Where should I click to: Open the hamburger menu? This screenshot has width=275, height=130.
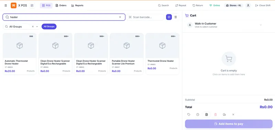[6, 5]
